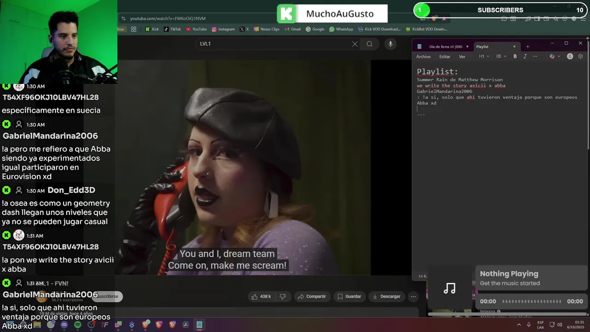The image size is (590, 332).
Task: Open Discord from the taskbar
Action: click(64, 325)
